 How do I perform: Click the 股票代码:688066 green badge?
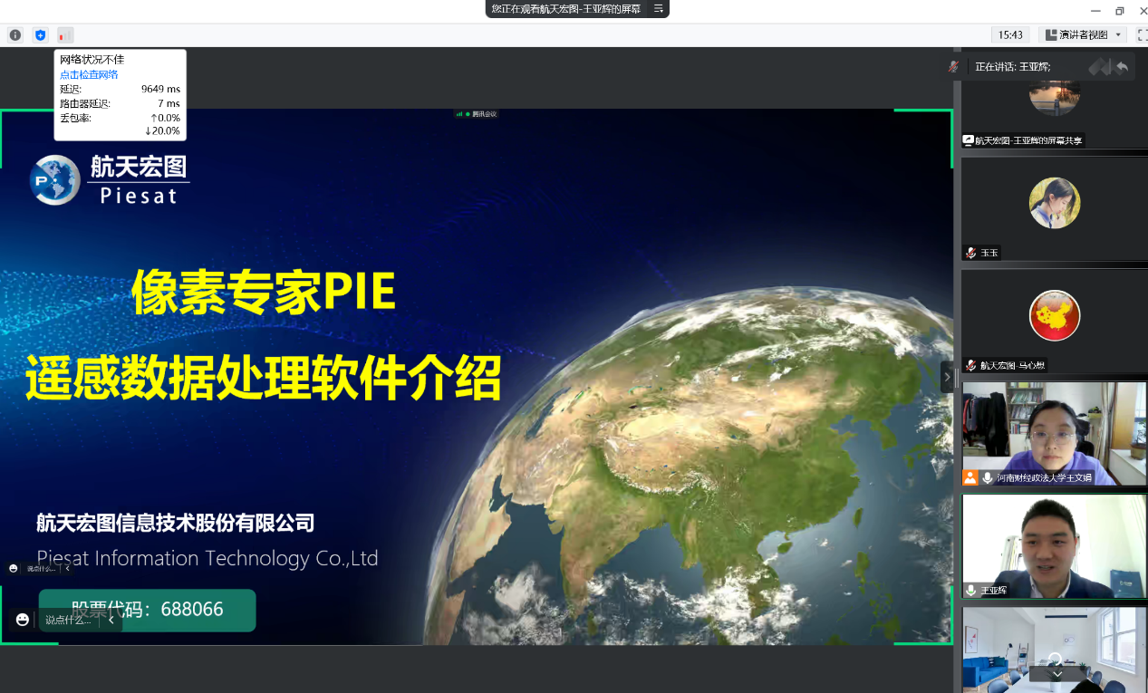147,610
